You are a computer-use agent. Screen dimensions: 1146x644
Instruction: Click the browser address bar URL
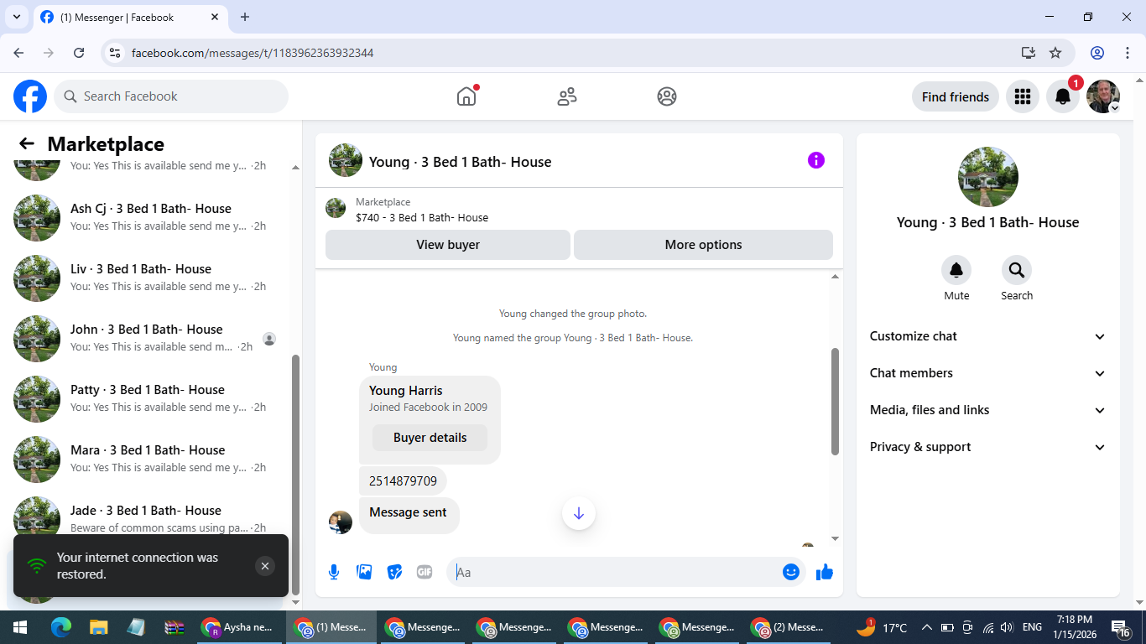tap(253, 53)
